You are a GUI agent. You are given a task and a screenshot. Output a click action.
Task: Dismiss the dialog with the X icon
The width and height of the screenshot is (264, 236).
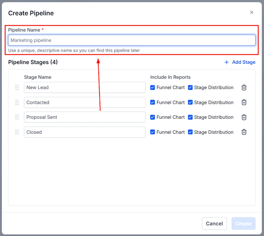click(x=252, y=13)
